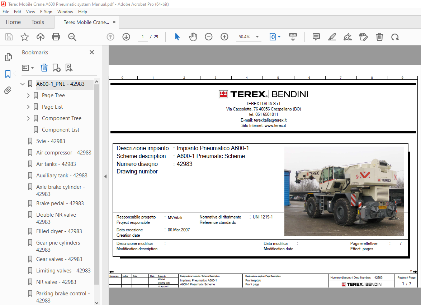Delete page with toolbar trash icon
This screenshot has height=305, width=421.
click(379, 37)
